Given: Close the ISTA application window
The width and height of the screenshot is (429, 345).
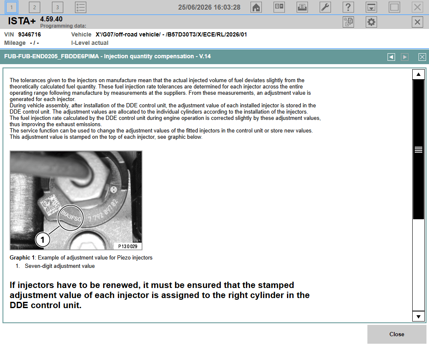Looking at the screenshot, I should click(x=417, y=8).
